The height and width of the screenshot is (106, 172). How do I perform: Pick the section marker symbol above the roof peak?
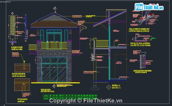point(55,8)
